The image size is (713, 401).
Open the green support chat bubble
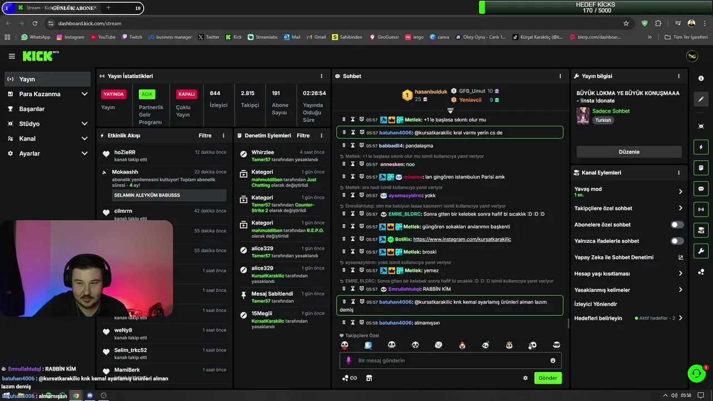pyautogui.click(x=696, y=374)
